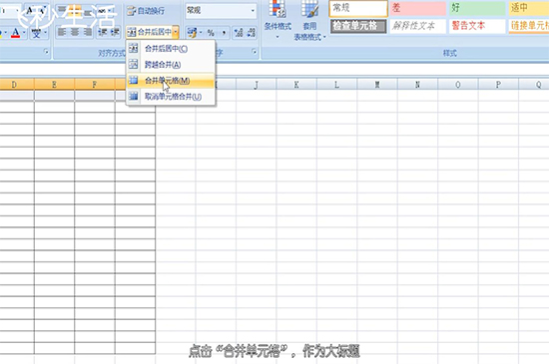Select column L header
This screenshot has height=364, width=549.
click(x=336, y=85)
